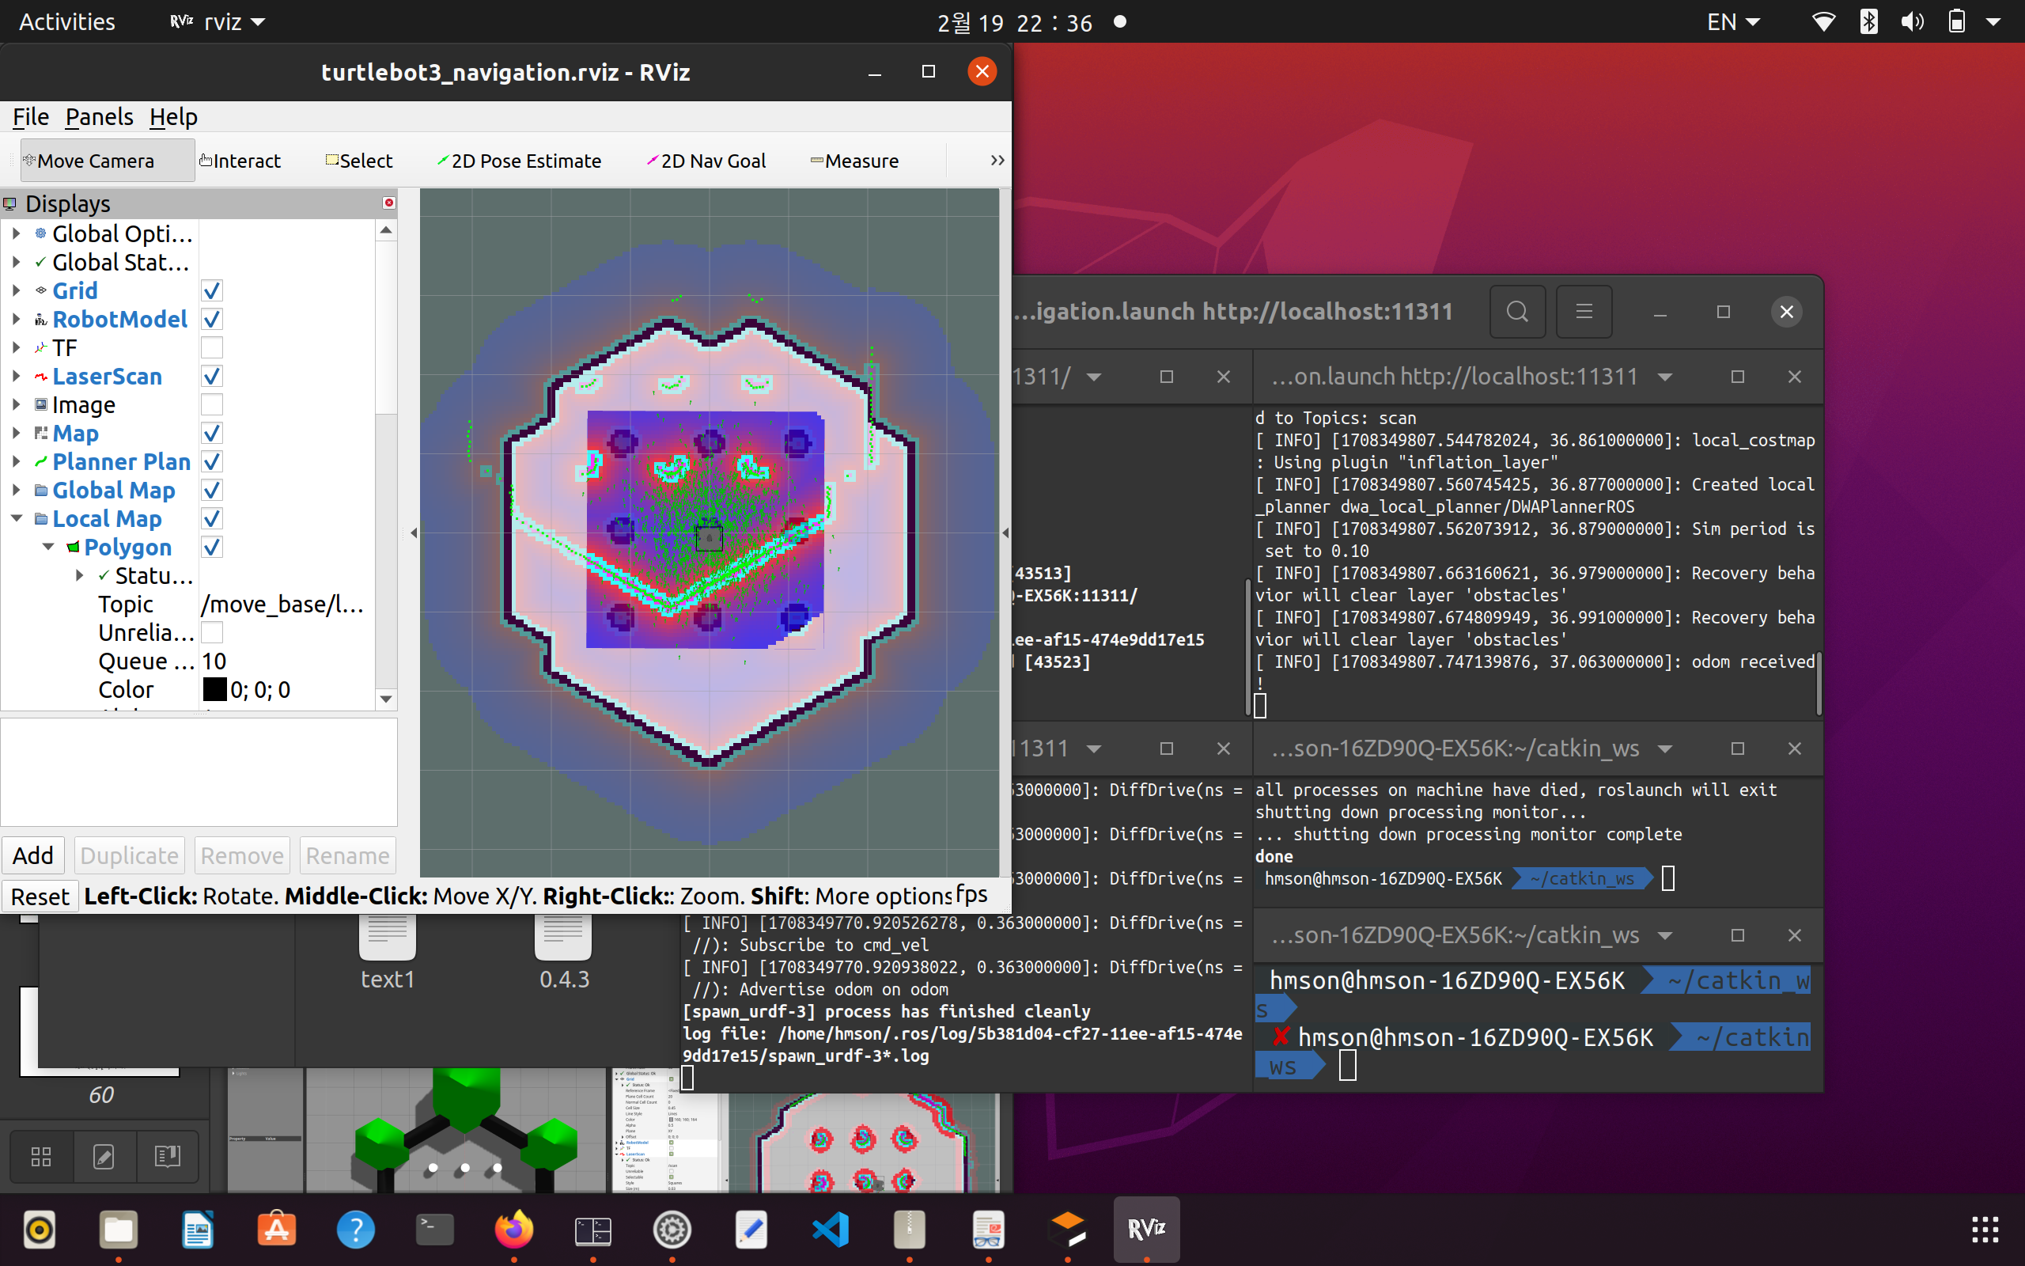Screen dimensions: 2025x1266
Task: Expand the Planner Plan row
Action: 16,461
